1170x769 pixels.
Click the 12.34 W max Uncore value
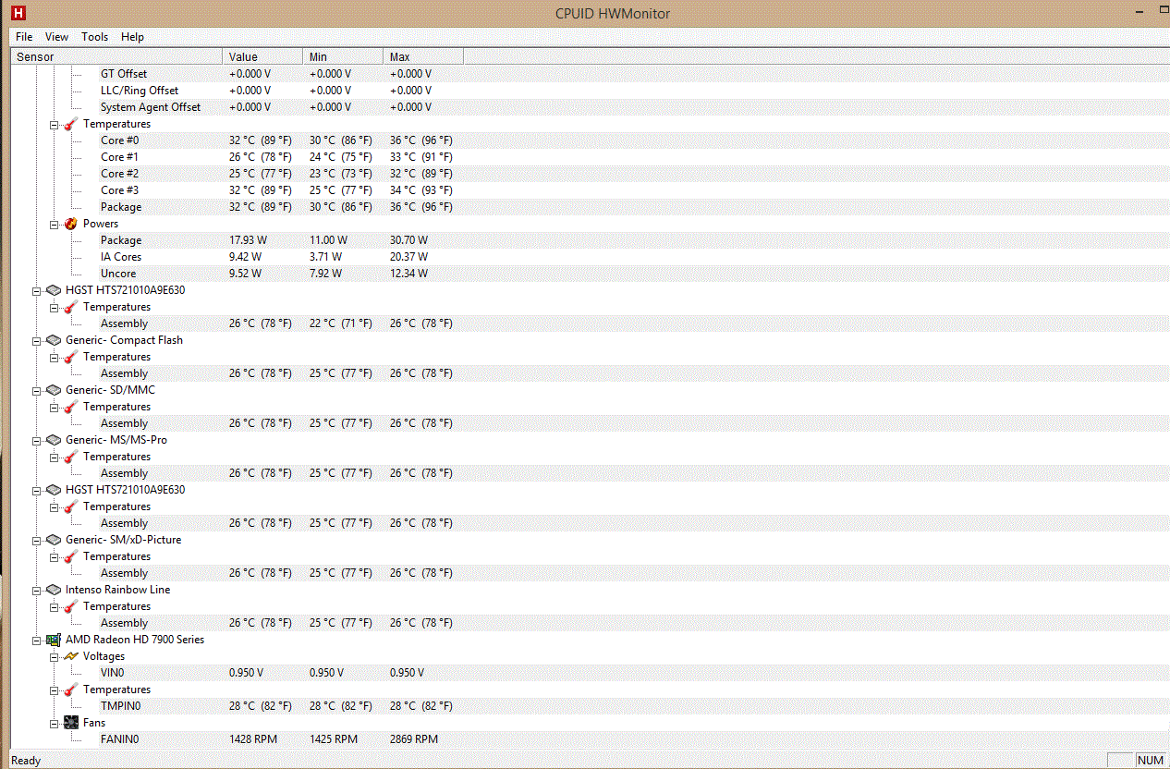pyautogui.click(x=408, y=274)
